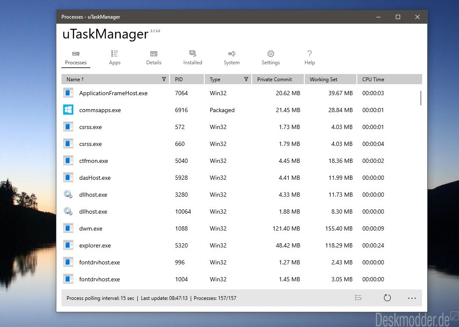459x327 pixels.
Task: Select the commsapps.exe process name
Action: coord(100,110)
